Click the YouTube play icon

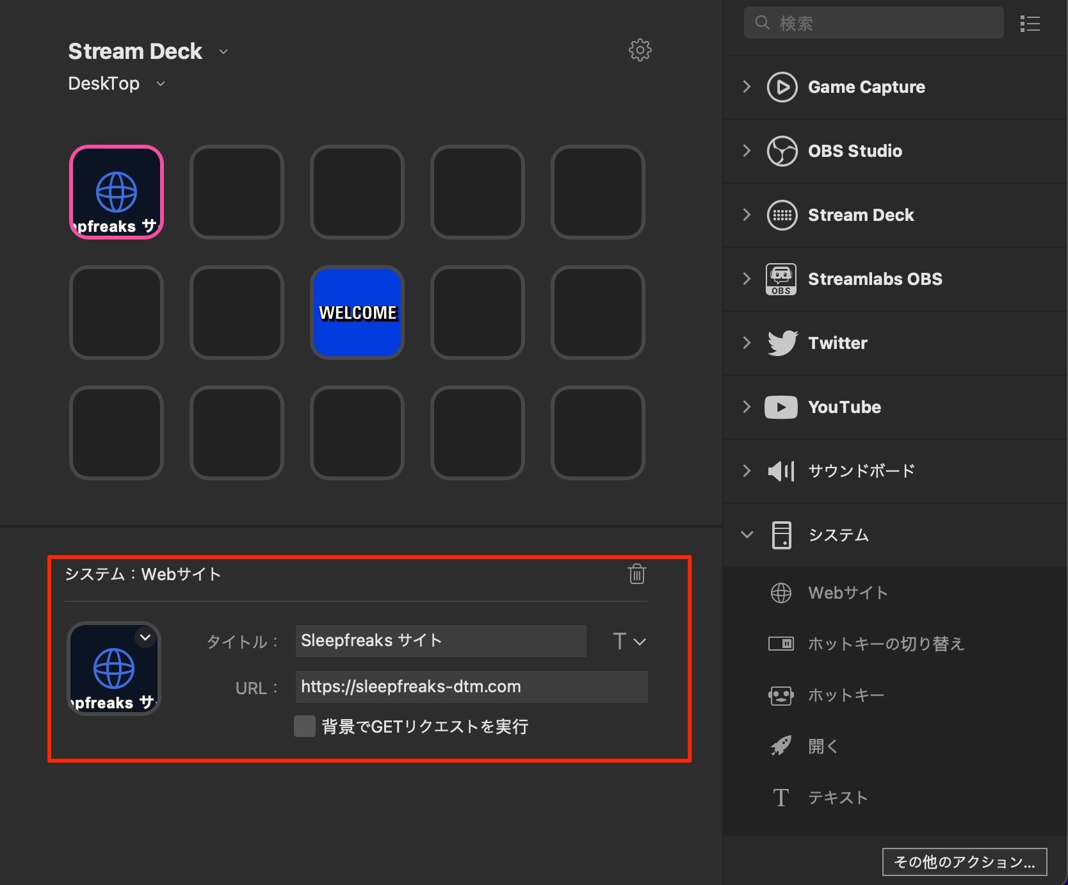coord(781,407)
